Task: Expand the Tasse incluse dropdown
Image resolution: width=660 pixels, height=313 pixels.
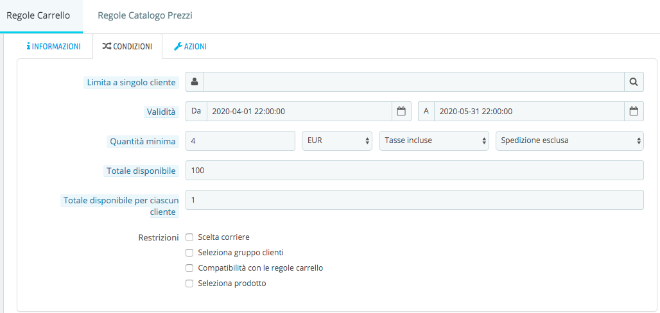Action: (x=434, y=141)
